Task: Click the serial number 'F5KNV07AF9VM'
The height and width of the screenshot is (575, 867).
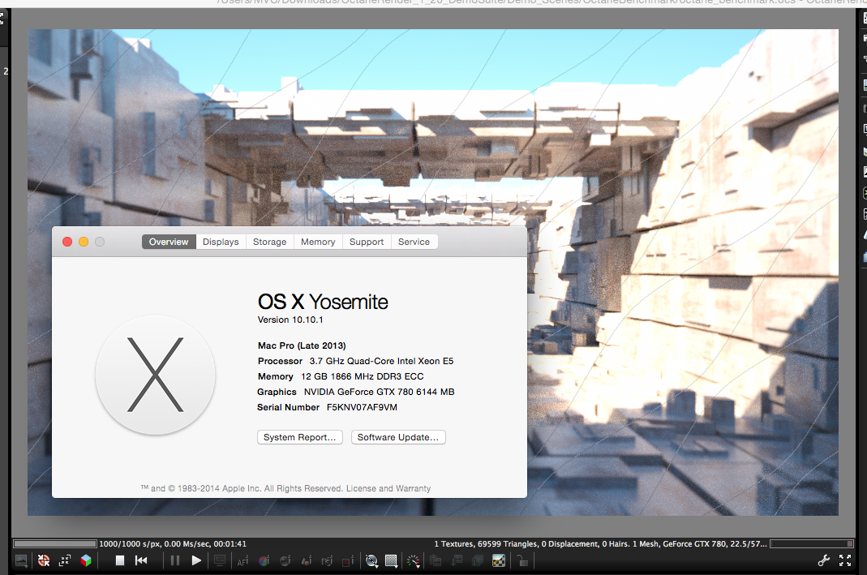Action: tap(363, 407)
